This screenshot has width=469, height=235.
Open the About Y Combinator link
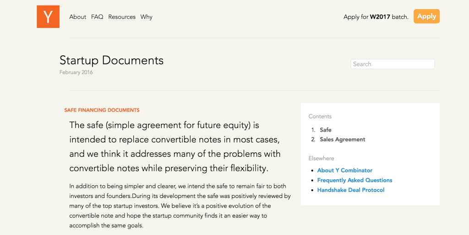click(344, 171)
